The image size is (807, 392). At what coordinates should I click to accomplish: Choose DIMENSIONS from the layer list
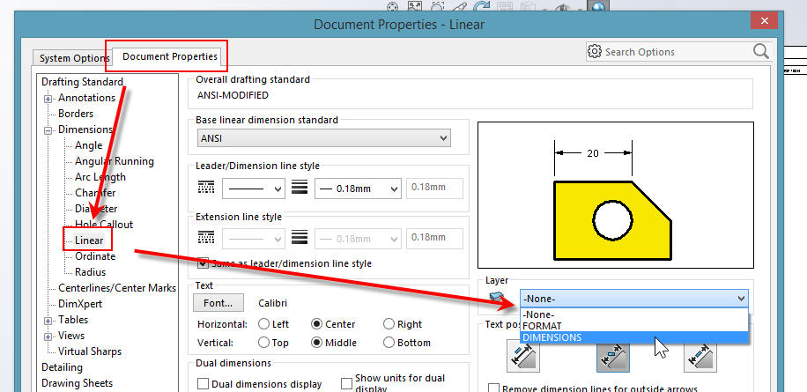(634, 337)
